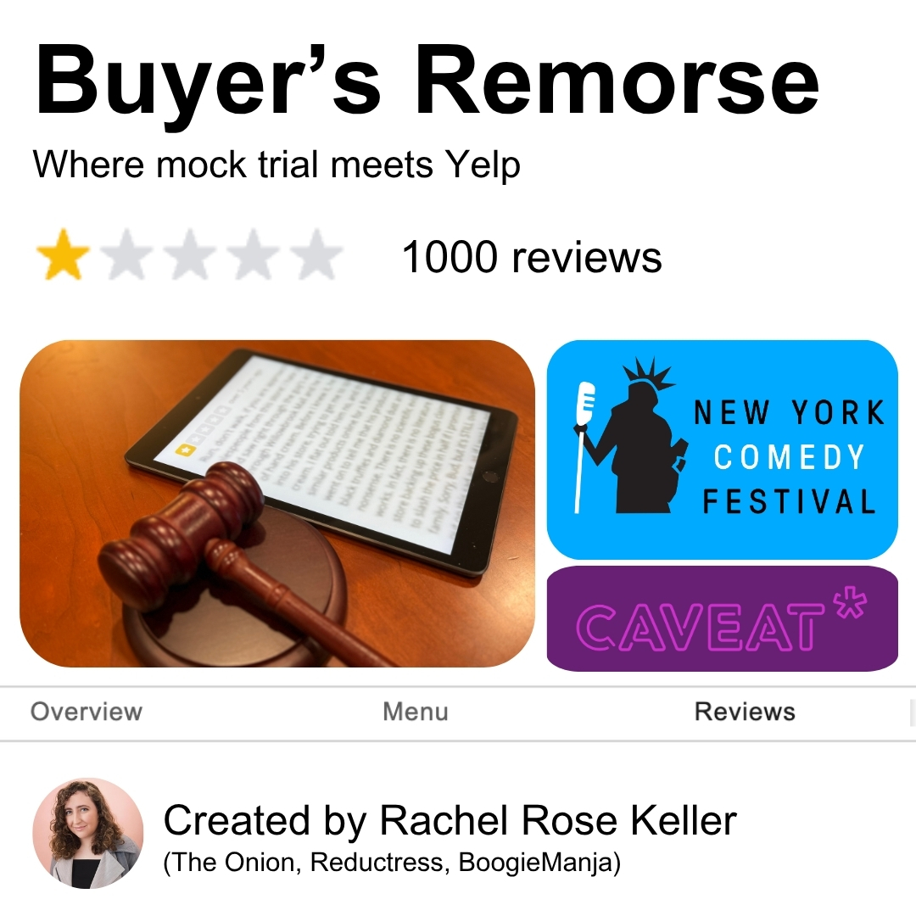916x916 pixels.
Task: Click Rachel Rose Keller's round profile photo
Action: [87, 833]
